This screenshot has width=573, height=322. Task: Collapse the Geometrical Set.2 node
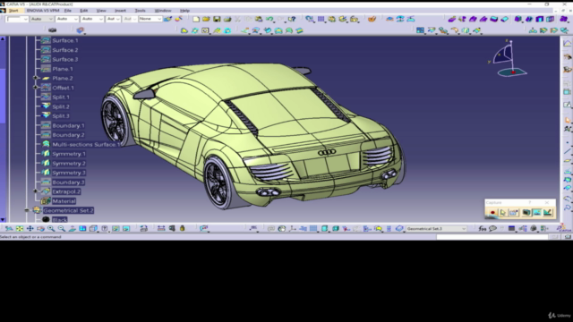tap(26, 210)
